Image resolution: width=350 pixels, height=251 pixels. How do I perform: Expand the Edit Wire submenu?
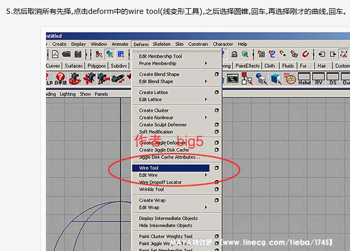(x=206, y=175)
